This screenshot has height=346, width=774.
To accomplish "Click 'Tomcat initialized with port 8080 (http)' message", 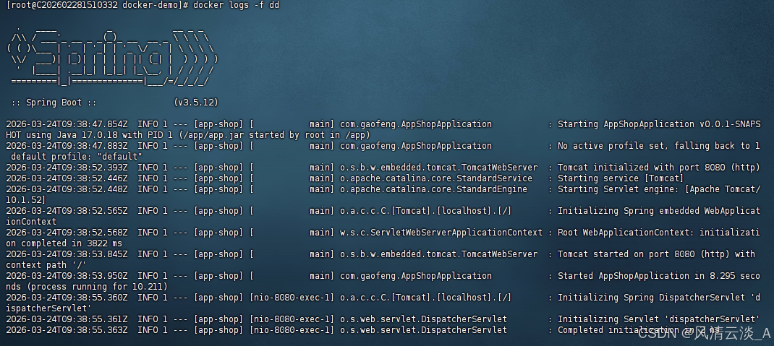I will [x=659, y=168].
